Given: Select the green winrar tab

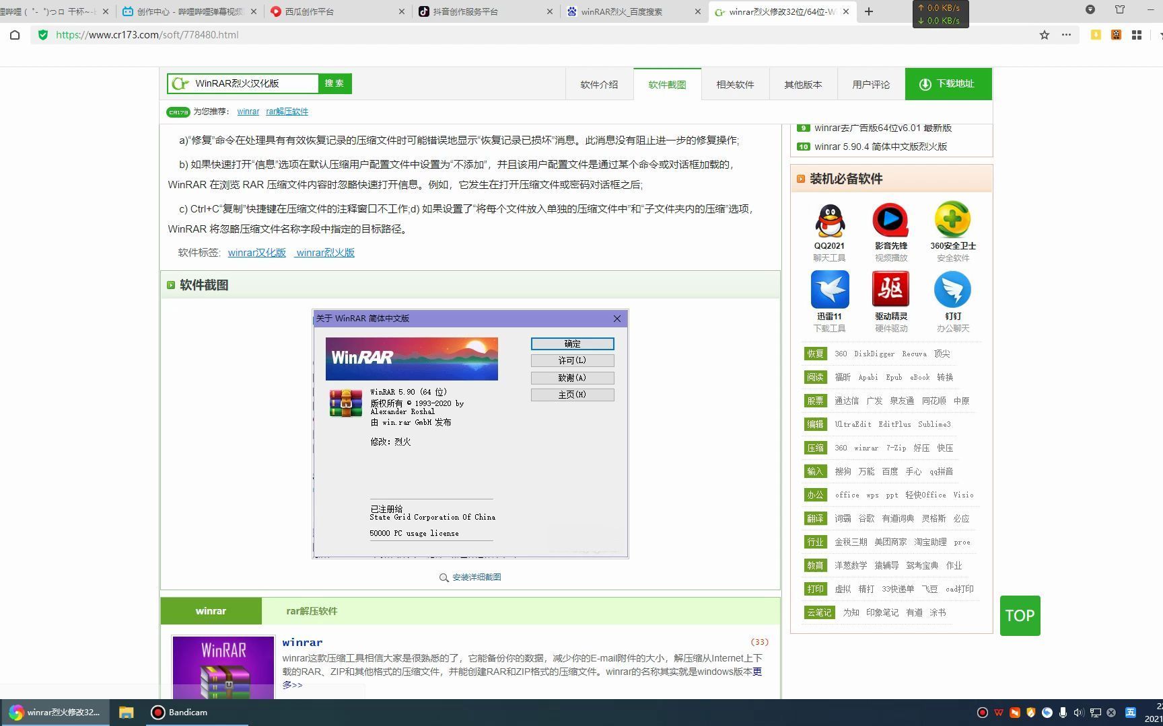Looking at the screenshot, I should pyautogui.click(x=211, y=611).
